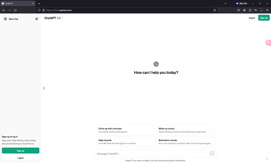Click the sidebar Log in button

(20, 158)
